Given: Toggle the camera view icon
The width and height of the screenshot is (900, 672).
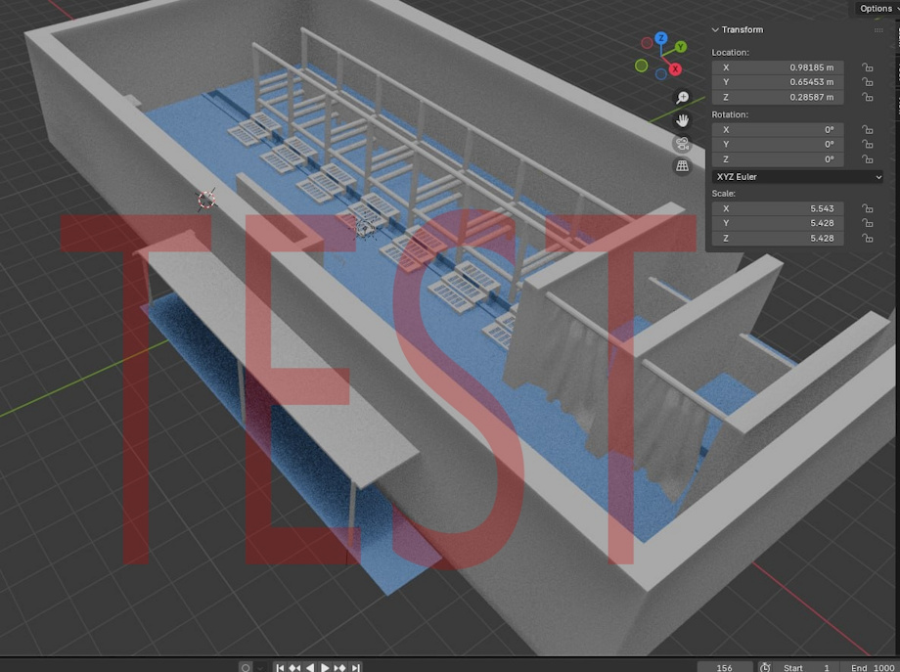Looking at the screenshot, I should pos(682,144).
